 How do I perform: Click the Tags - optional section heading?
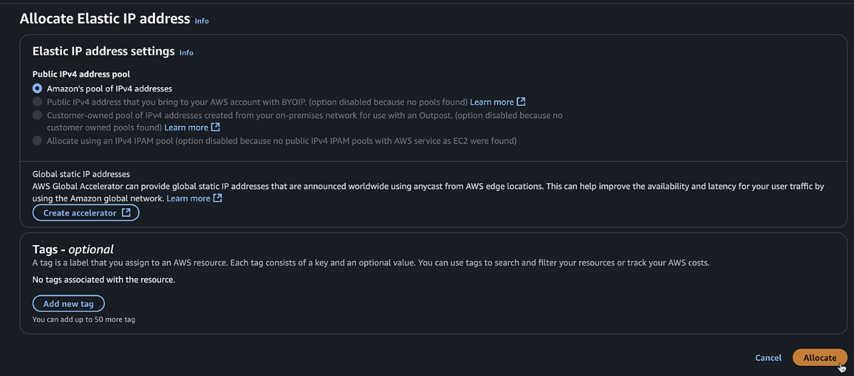point(73,249)
